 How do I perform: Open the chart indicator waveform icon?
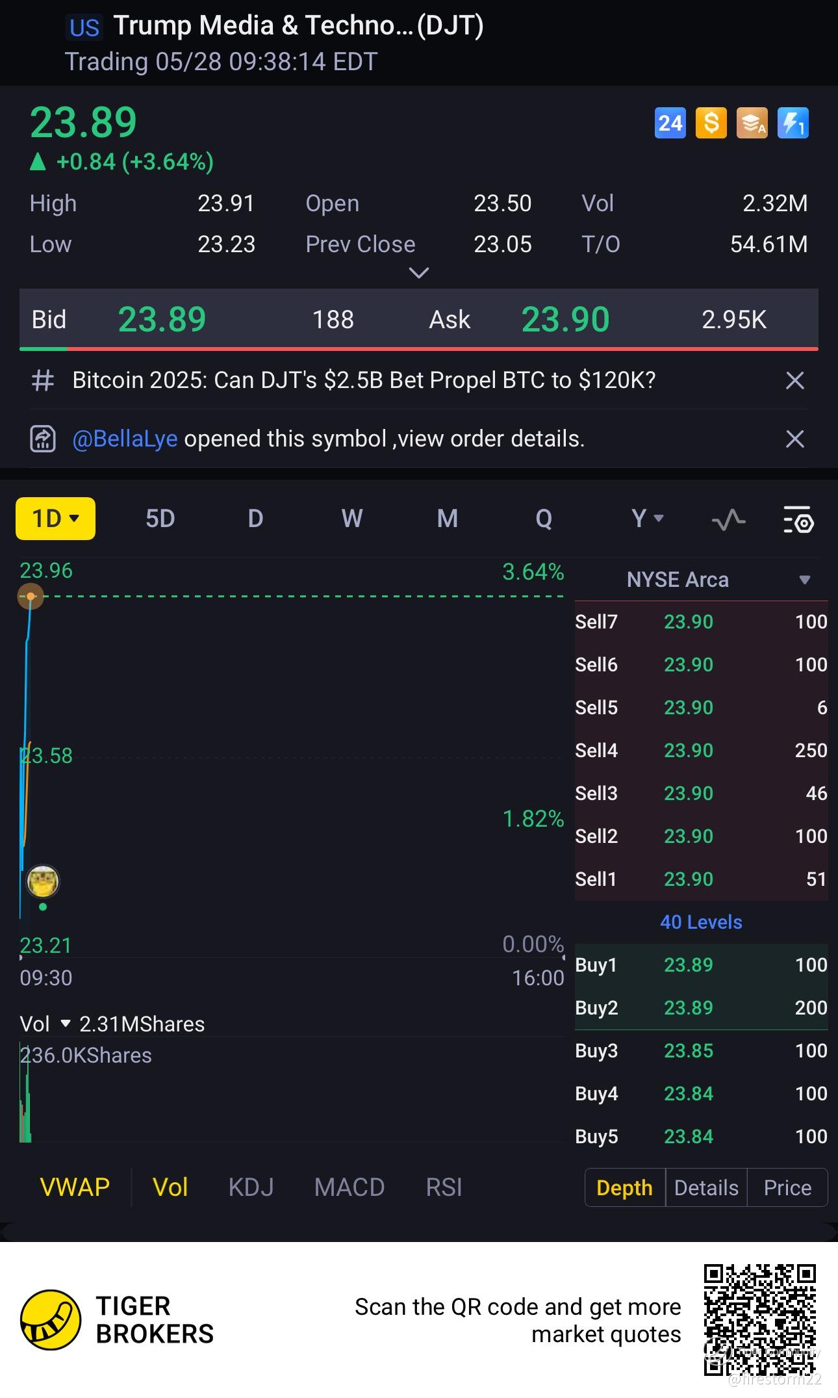tap(728, 519)
